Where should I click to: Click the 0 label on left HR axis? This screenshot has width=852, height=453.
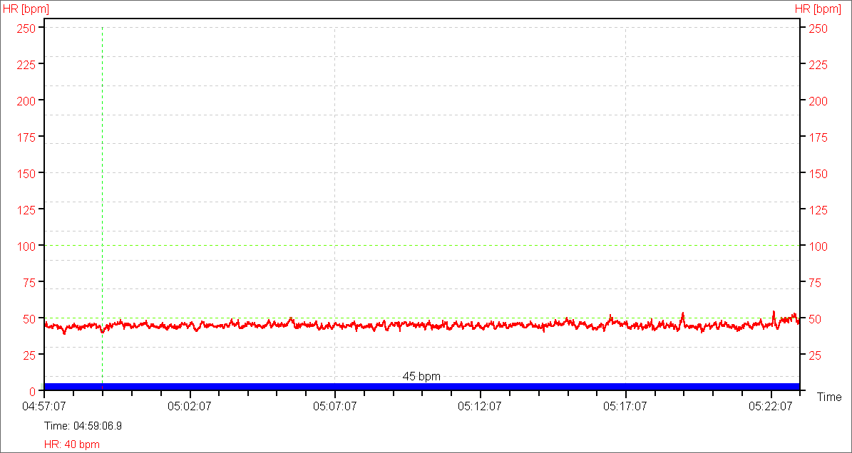click(33, 391)
